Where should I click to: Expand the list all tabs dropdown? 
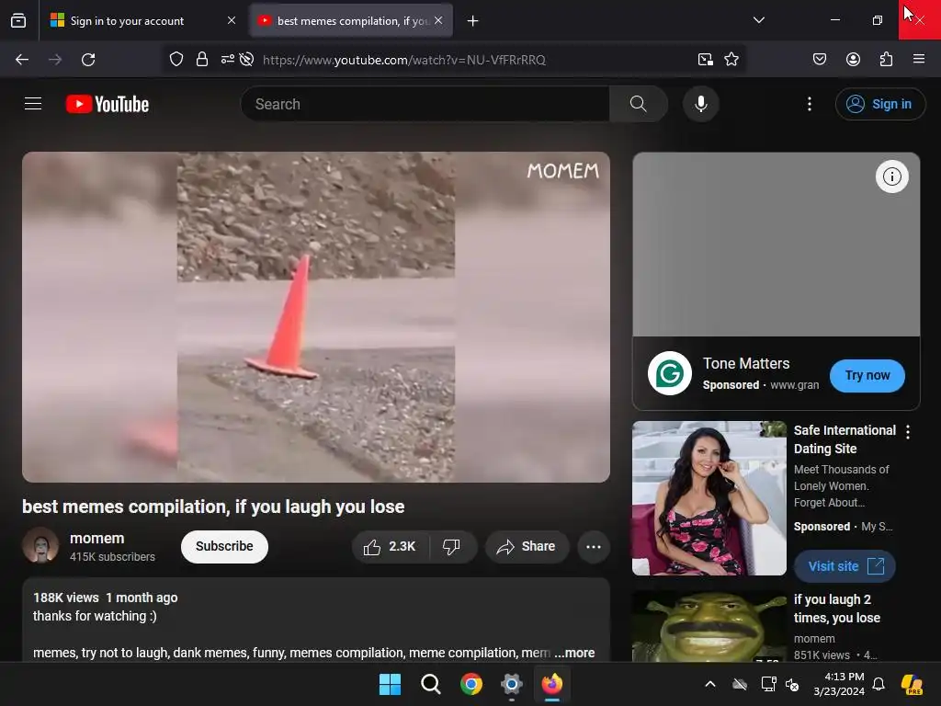point(758,20)
